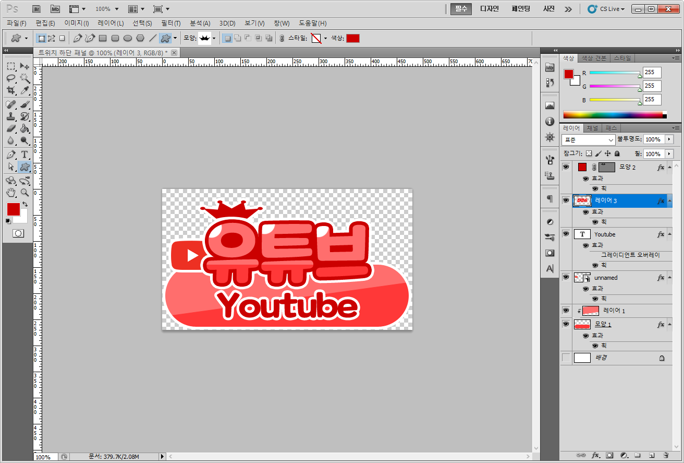The height and width of the screenshot is (463, 684).
Task: Select the Lasso tool
Action: tap(10, 78)
